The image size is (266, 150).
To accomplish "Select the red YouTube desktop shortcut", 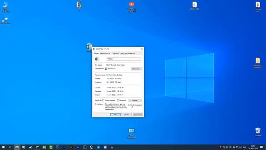I will tap(131, 7).
